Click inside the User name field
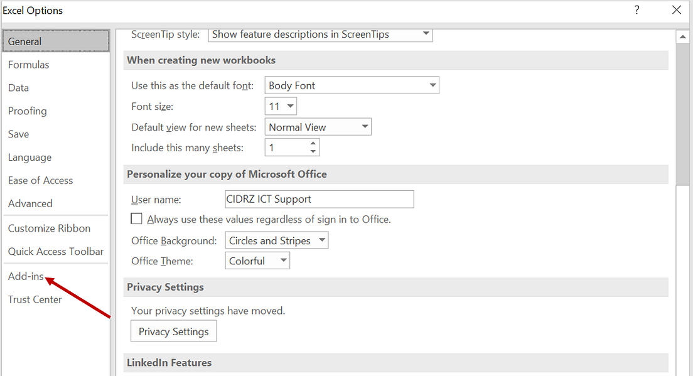This screenshot has height=376, width=693. (319, 199)
